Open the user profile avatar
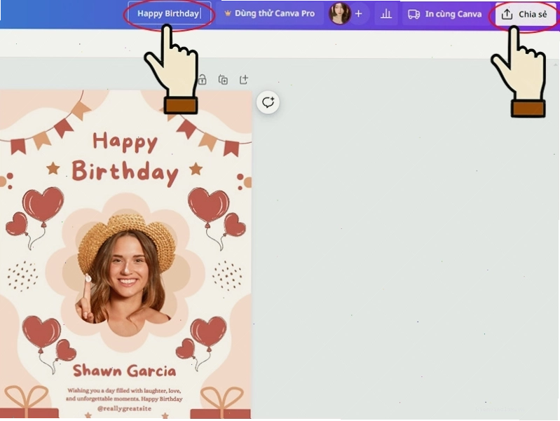This screenshot has width=560, height=421. coord(339,13)
